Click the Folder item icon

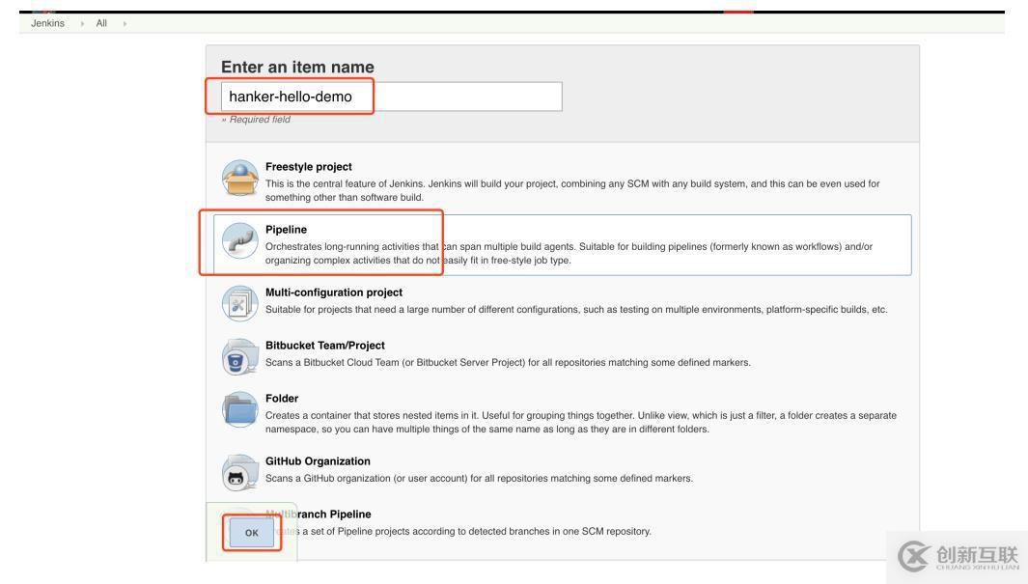(240, 409)
